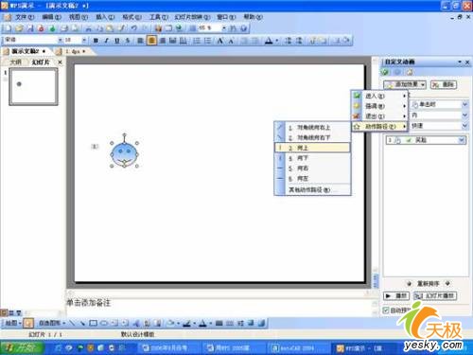Open the Start trigger dropdown in animation pane
This screenshot has height=355, width=473.
coord(464,104)
